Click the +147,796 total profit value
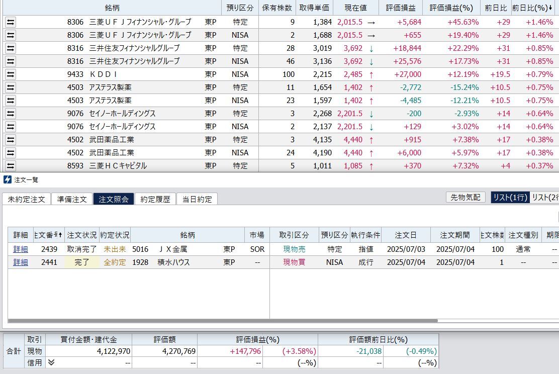Screen dimensions: 559x374 pos(245,351)
